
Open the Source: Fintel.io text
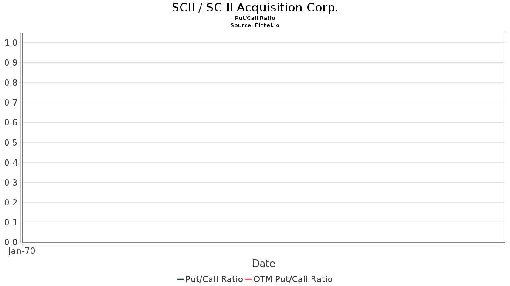[x=255, y=25]
